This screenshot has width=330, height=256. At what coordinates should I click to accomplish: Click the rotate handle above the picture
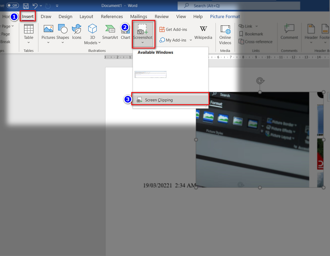pyautogui.click(x=260, y=81)
